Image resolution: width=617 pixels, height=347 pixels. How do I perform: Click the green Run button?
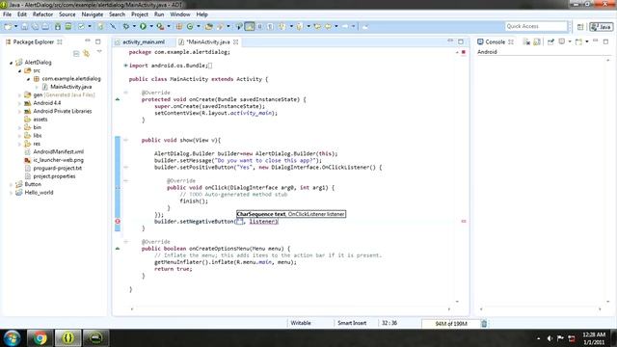point(143,26)
